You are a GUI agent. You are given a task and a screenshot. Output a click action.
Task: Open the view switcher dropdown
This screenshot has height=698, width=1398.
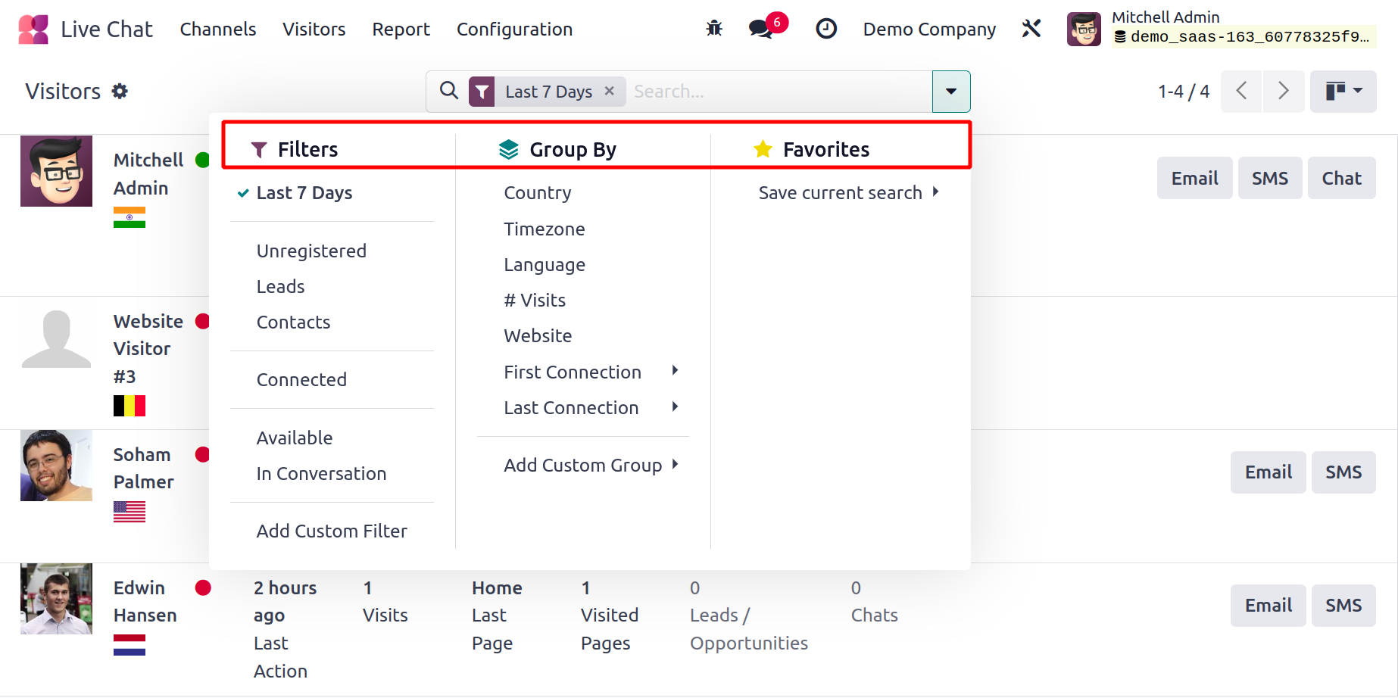pyautogui.click(x=1343, y=92)
